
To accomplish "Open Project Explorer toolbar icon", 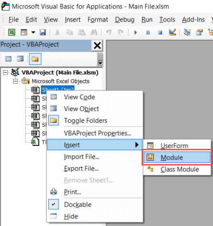I will 187,32.
